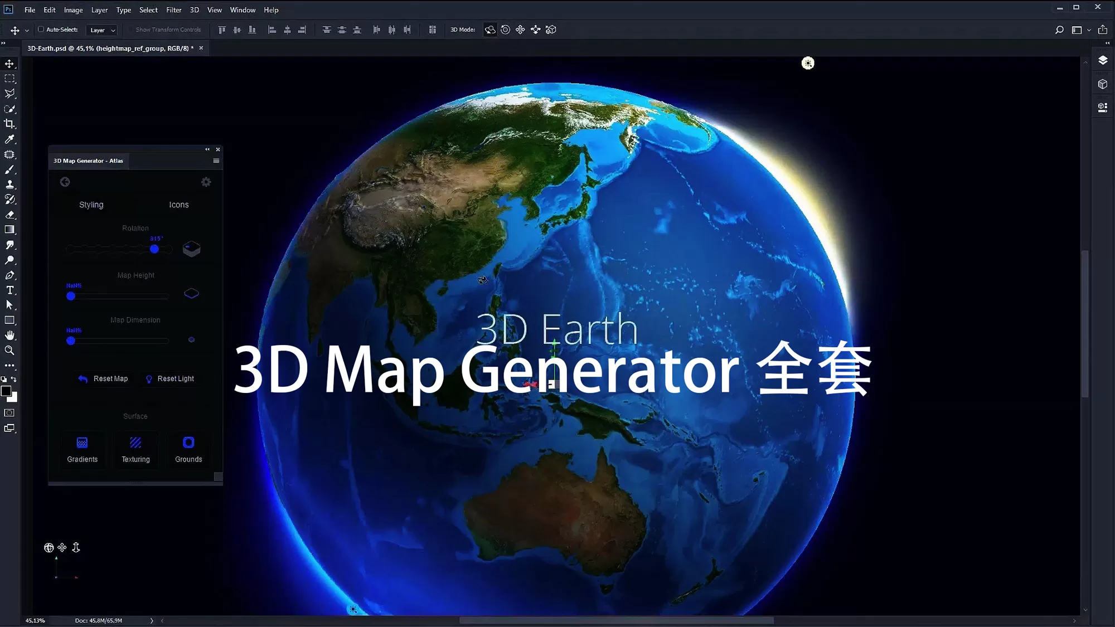Open the Icons section in Atlas panel
Screen dimensions: 1115x627
click(179, 205)
